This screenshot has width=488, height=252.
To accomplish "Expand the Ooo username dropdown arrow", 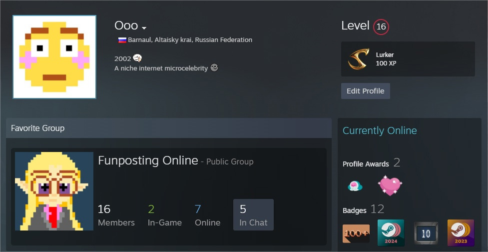I will pos(144,28).
